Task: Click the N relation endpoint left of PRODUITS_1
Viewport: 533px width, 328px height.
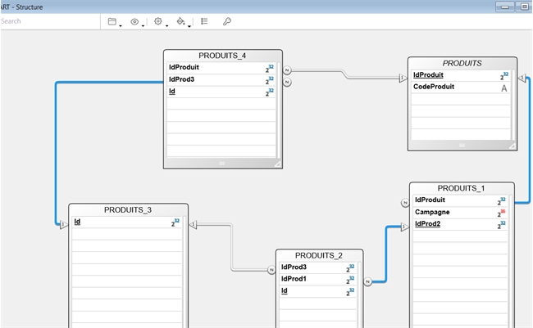Action: click(x=404, y=203)
